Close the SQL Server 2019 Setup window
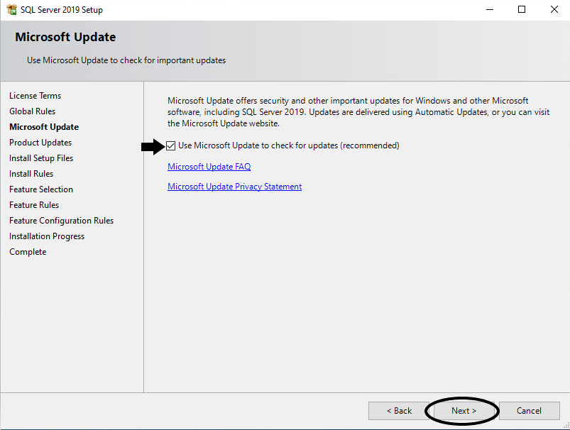The height and width of the screenshot is (430, 570). coord(554,9)
